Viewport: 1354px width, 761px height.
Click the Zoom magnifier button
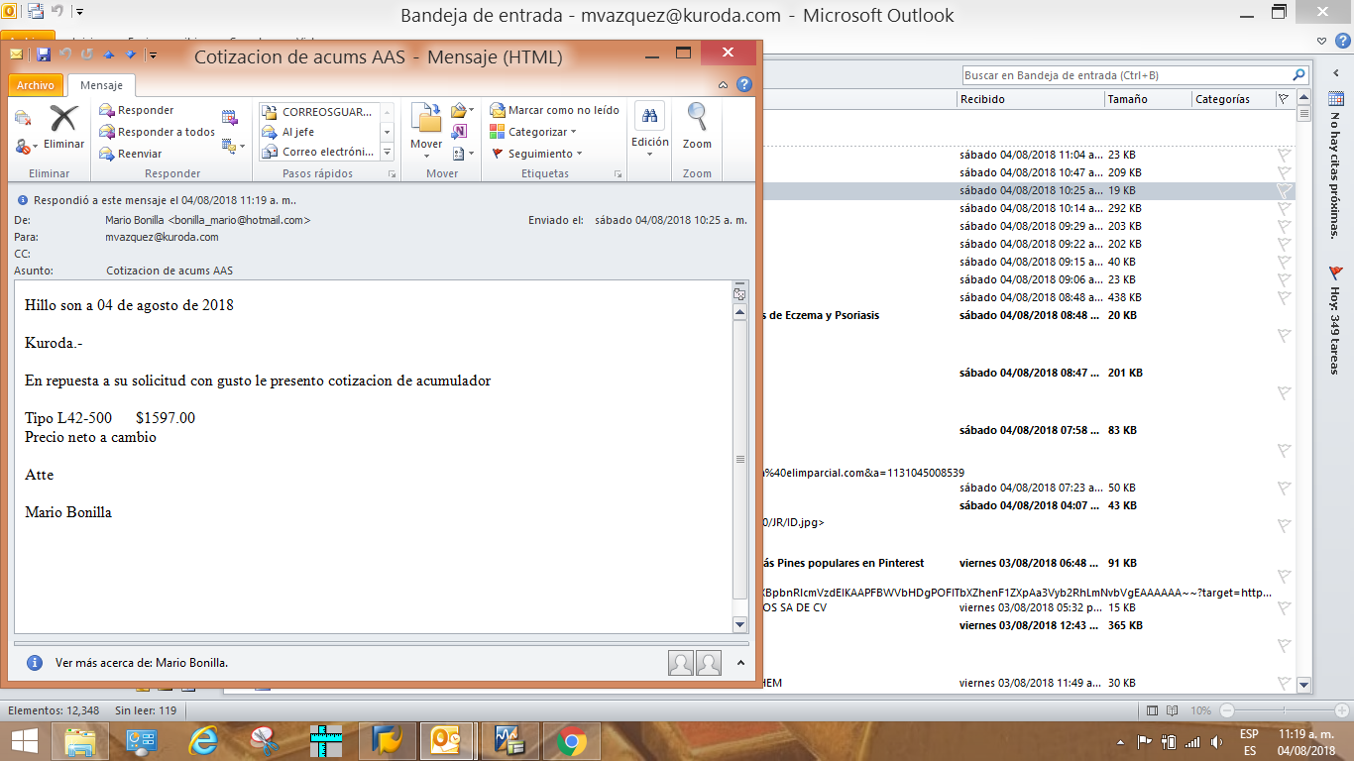tap(697, 127)
